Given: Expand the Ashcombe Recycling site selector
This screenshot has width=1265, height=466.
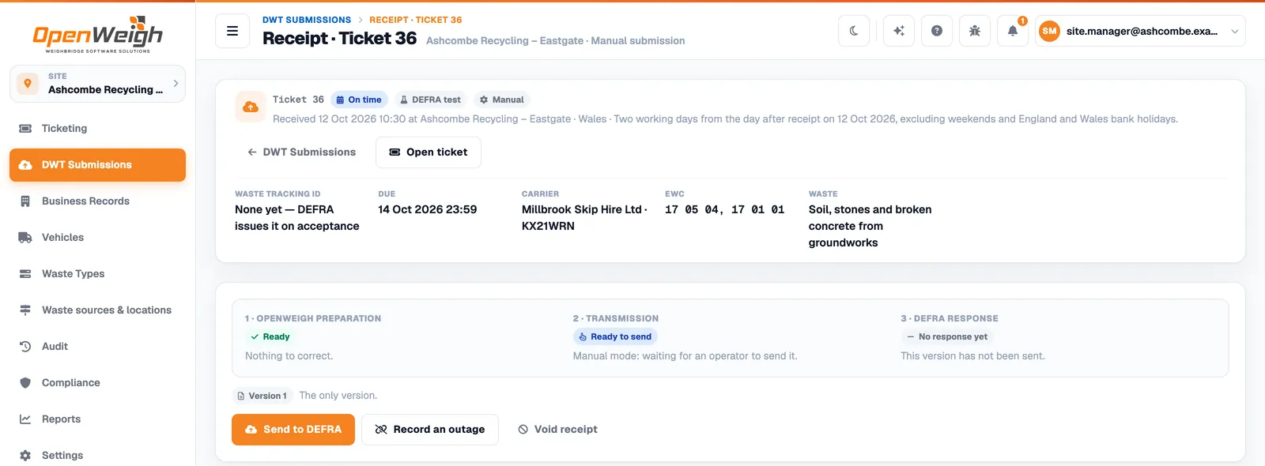Looking at the screenshot, I should (x=97, y=84).
